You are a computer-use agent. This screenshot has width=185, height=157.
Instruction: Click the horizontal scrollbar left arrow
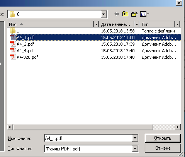click(10, 127)
